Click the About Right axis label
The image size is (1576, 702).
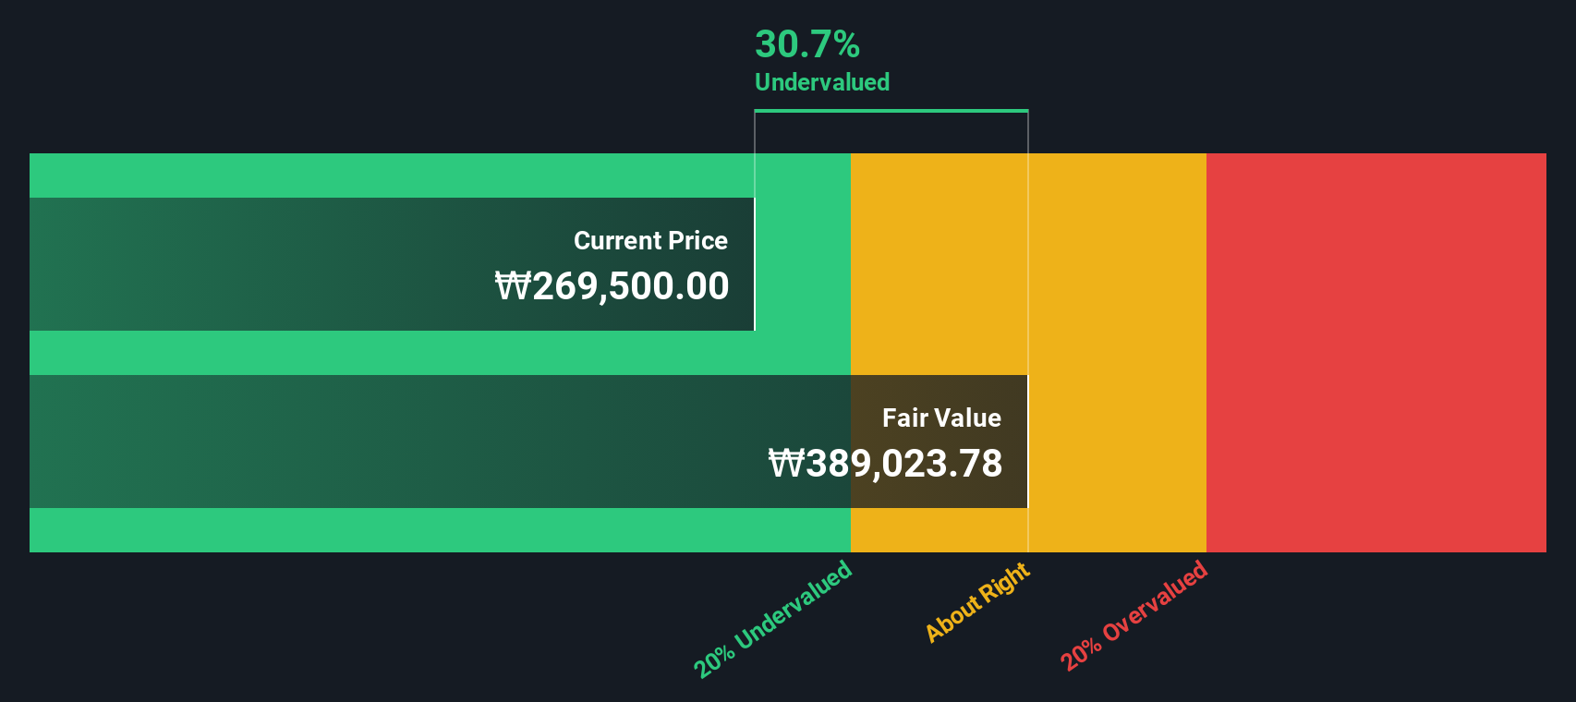[x=977, y=601]
